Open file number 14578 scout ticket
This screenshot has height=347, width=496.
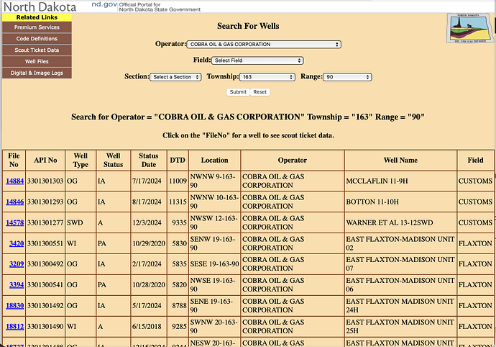pos(15,222)
